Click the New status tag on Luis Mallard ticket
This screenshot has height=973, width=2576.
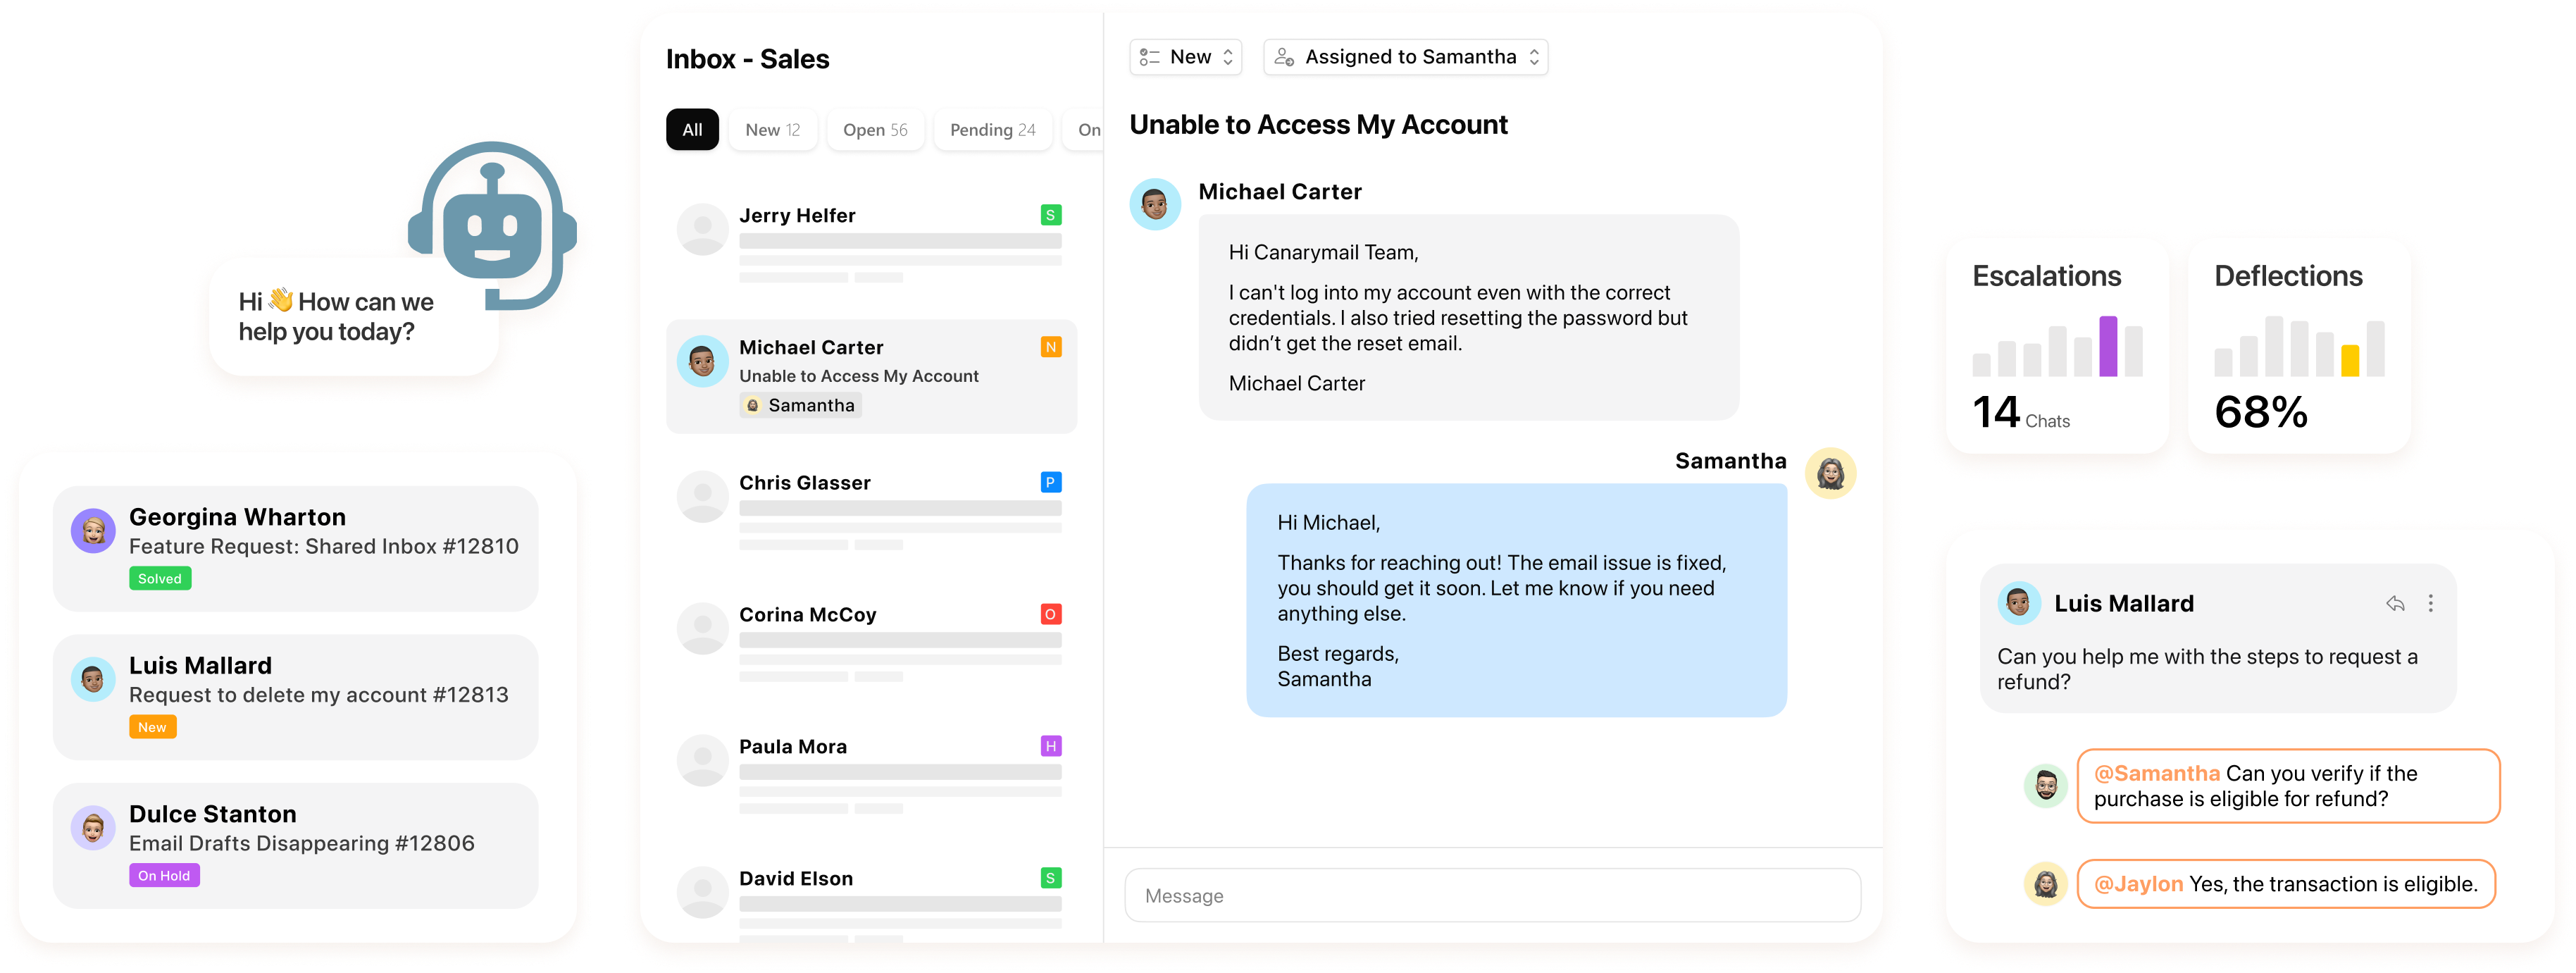click(x=153, y=727)
